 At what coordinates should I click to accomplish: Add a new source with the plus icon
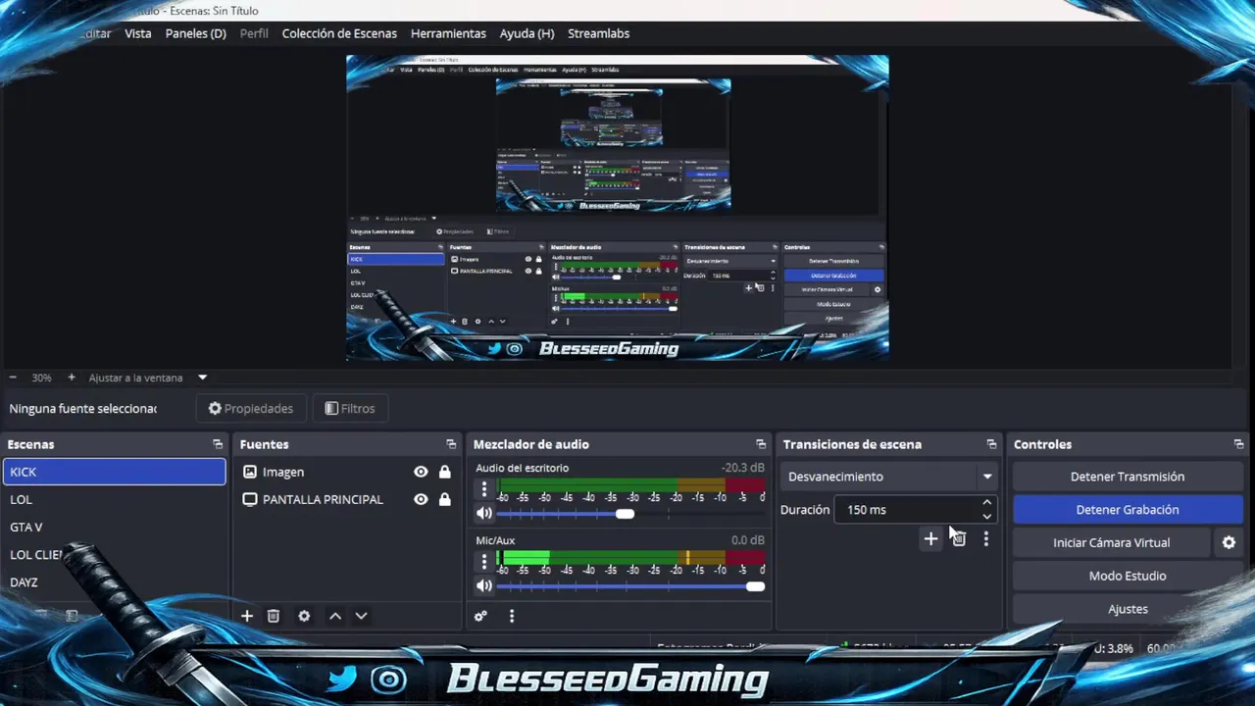point(247,616)
